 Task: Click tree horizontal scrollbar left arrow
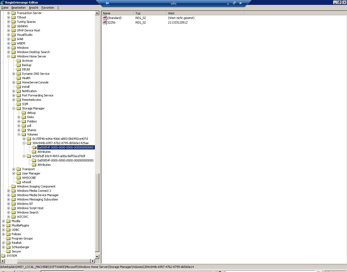point(2,261)
